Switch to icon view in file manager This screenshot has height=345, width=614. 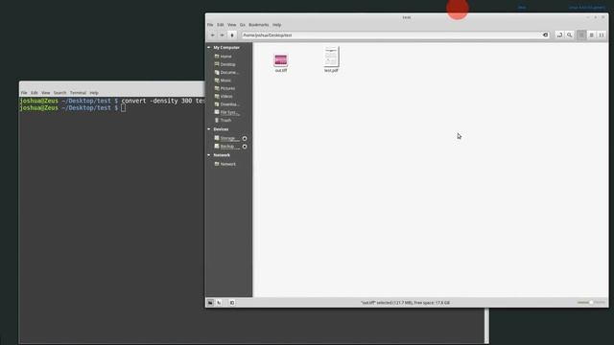(x=581, y=35)
